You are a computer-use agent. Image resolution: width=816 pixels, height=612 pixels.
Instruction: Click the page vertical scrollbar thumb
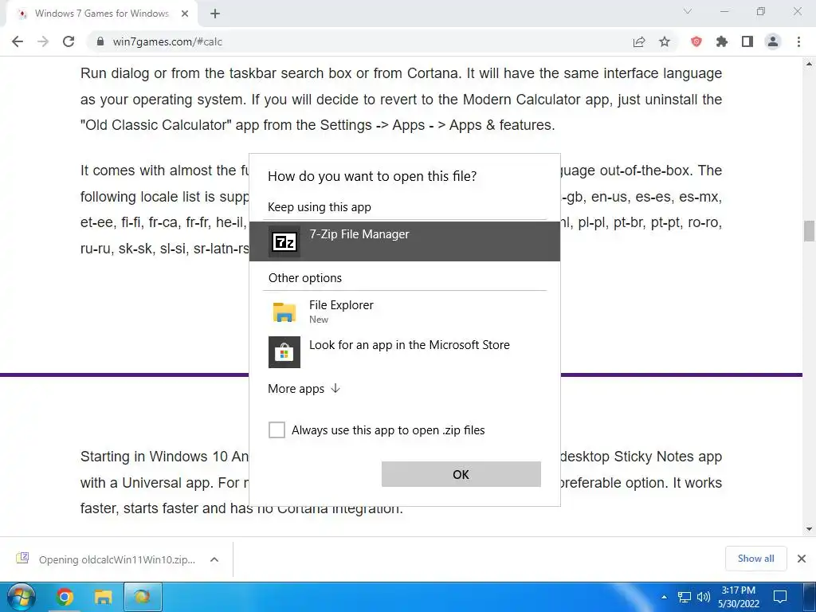809,231
